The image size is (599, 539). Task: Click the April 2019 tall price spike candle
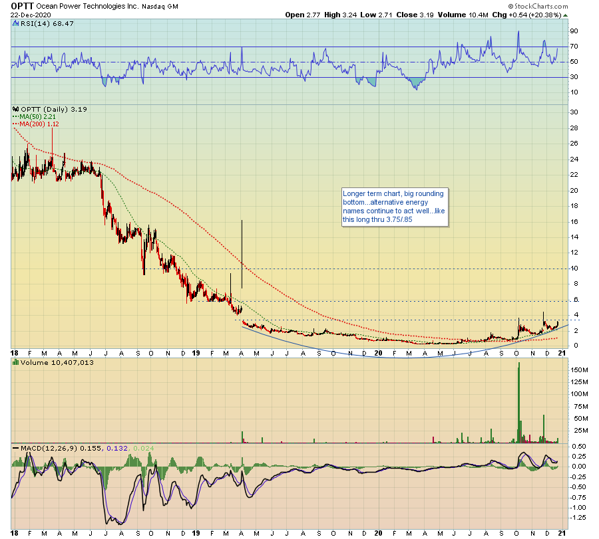coord(242,254)
